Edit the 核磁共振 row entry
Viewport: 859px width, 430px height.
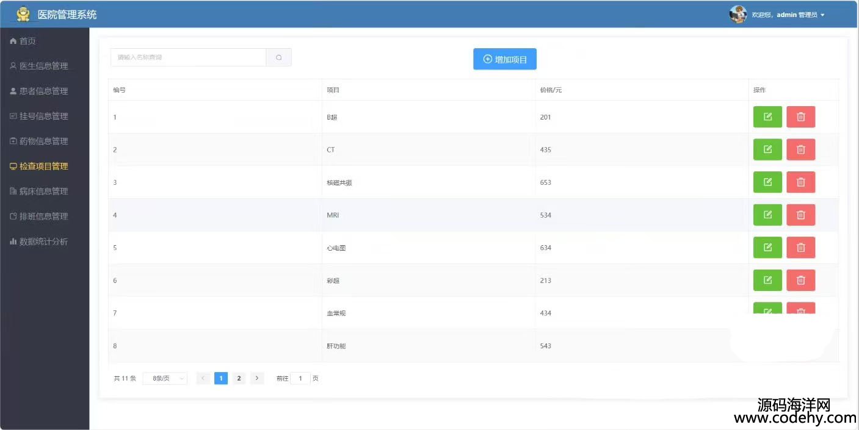click(767, 182)
